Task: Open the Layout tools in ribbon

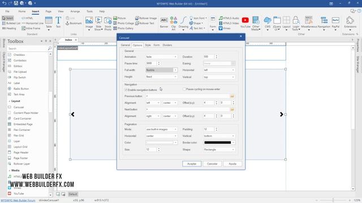Action: (286, 23)
